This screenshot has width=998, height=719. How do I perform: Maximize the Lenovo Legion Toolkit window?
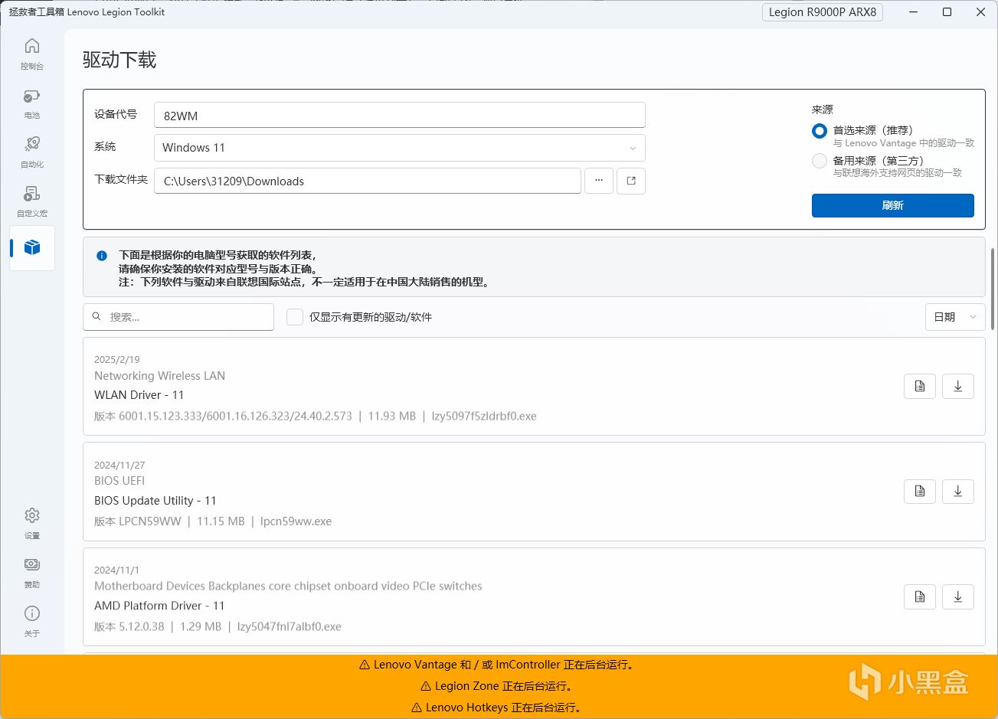pyautogui.click(x=947, y=12)
